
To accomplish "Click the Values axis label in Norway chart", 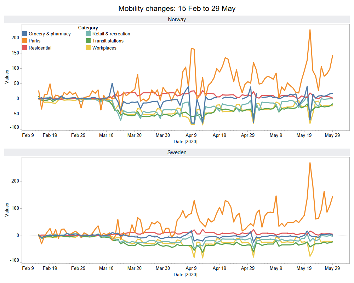I will point(7,77).
